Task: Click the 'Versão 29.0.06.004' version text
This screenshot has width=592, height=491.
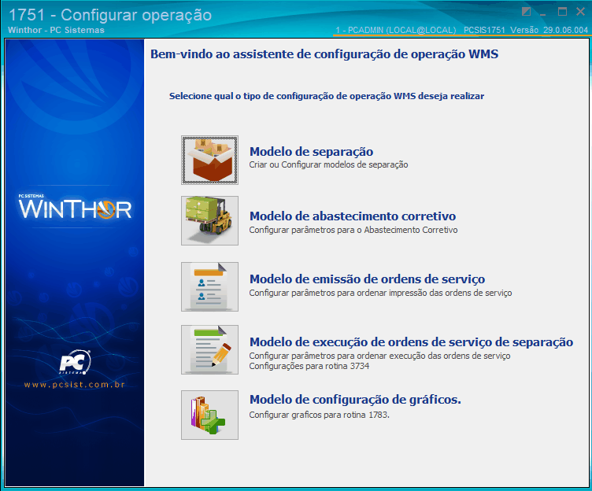Action: (x=549, y=30)
